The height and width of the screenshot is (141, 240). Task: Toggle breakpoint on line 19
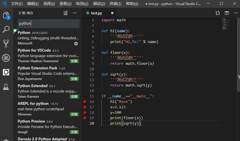(85, 118)
